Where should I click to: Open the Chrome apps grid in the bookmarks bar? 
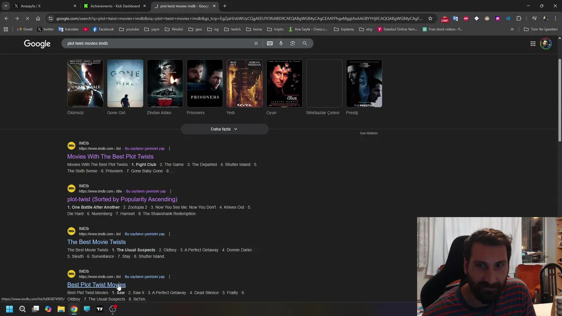pyautogui.click(x=6, y=29)
